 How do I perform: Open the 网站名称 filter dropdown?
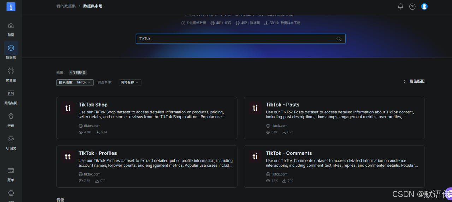click(130, 82)
